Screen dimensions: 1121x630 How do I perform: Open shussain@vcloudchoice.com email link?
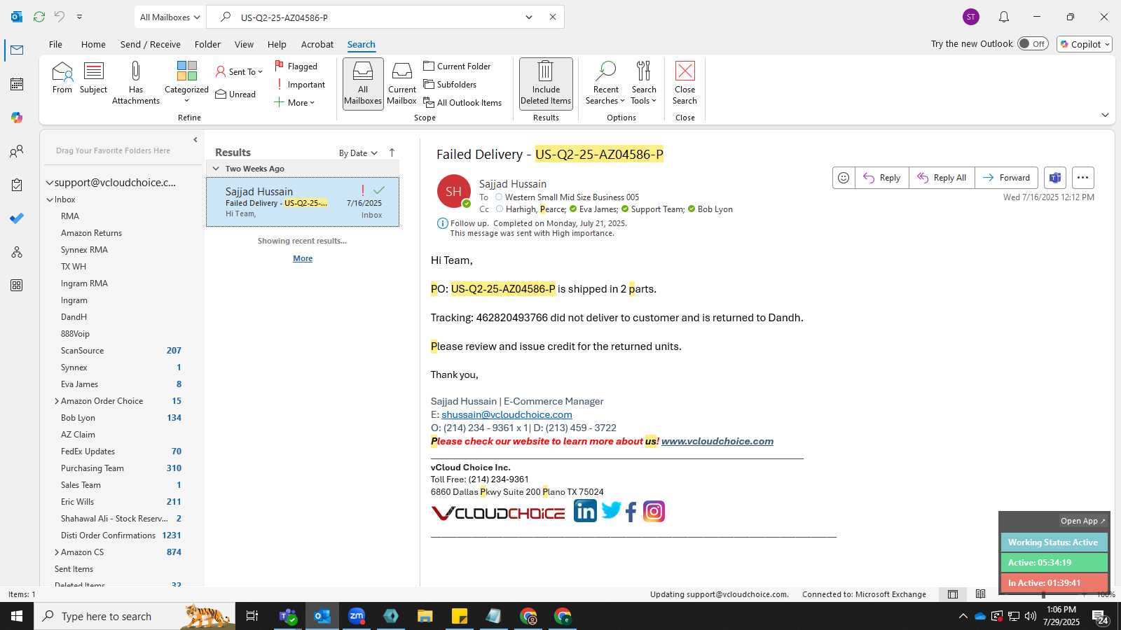coord(507,414)
